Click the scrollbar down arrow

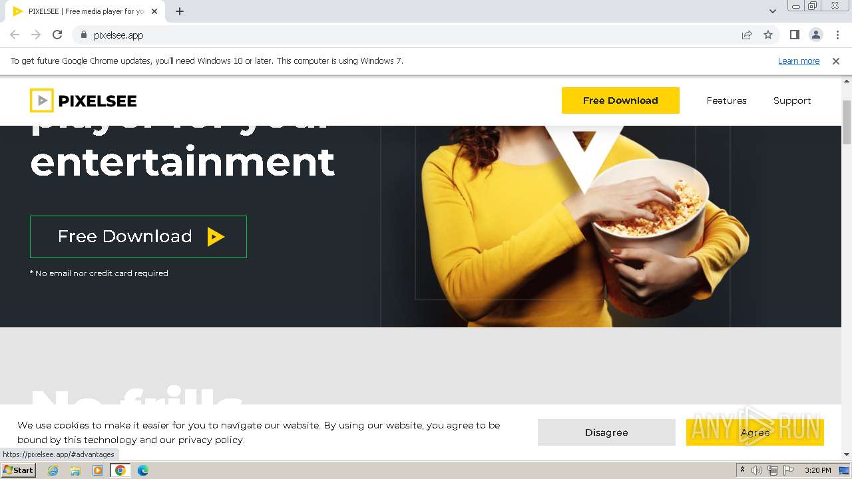[847, 454]
